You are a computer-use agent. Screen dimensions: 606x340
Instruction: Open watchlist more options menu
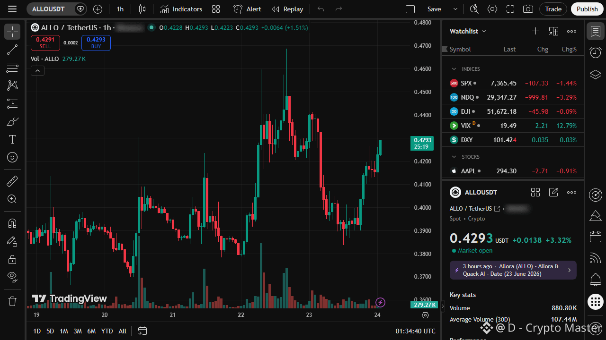point(572,31)
